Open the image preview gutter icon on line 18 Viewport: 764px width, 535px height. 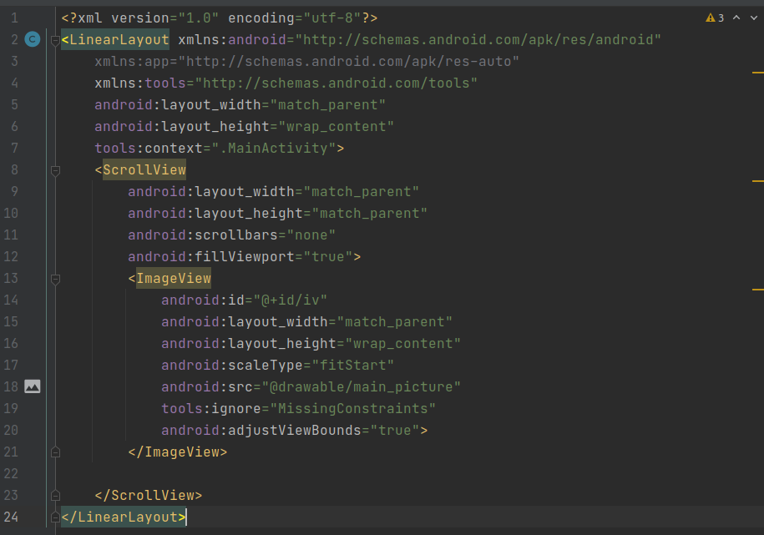coord(33,386)
